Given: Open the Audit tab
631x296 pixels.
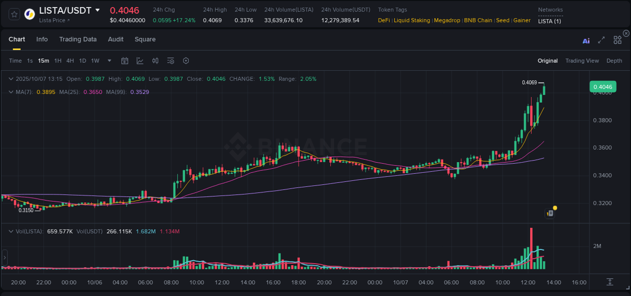Looking at the screenshot, I should pos(116,39).
